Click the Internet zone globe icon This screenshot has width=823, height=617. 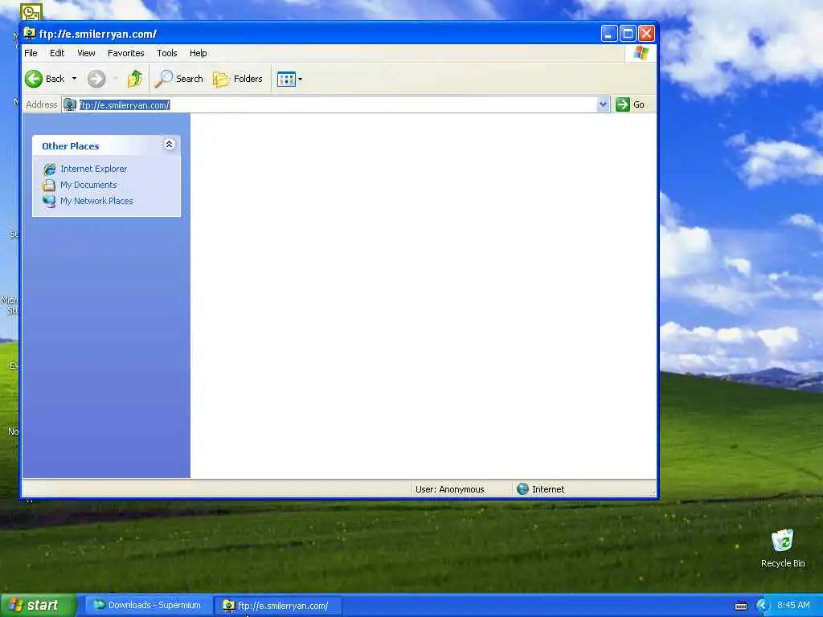[522, 489]
